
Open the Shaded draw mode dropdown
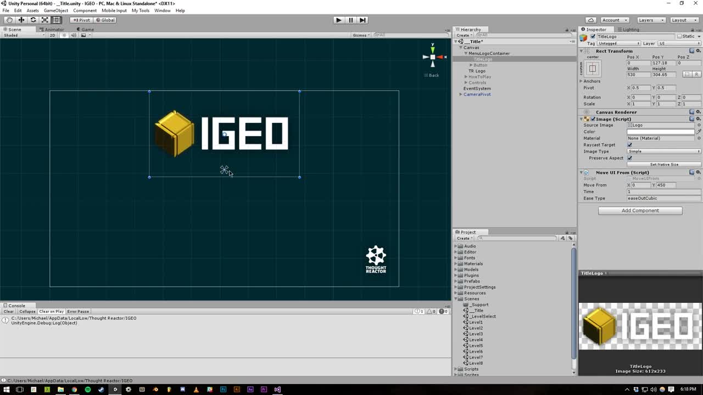pos(24,35)
